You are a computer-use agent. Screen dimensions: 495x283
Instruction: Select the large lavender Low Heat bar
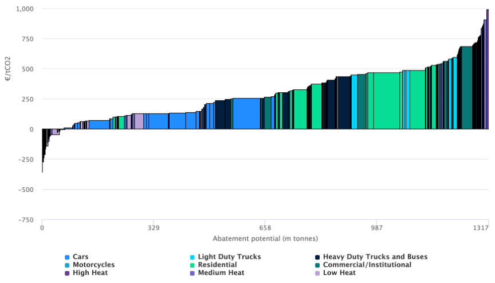(139, 121)
